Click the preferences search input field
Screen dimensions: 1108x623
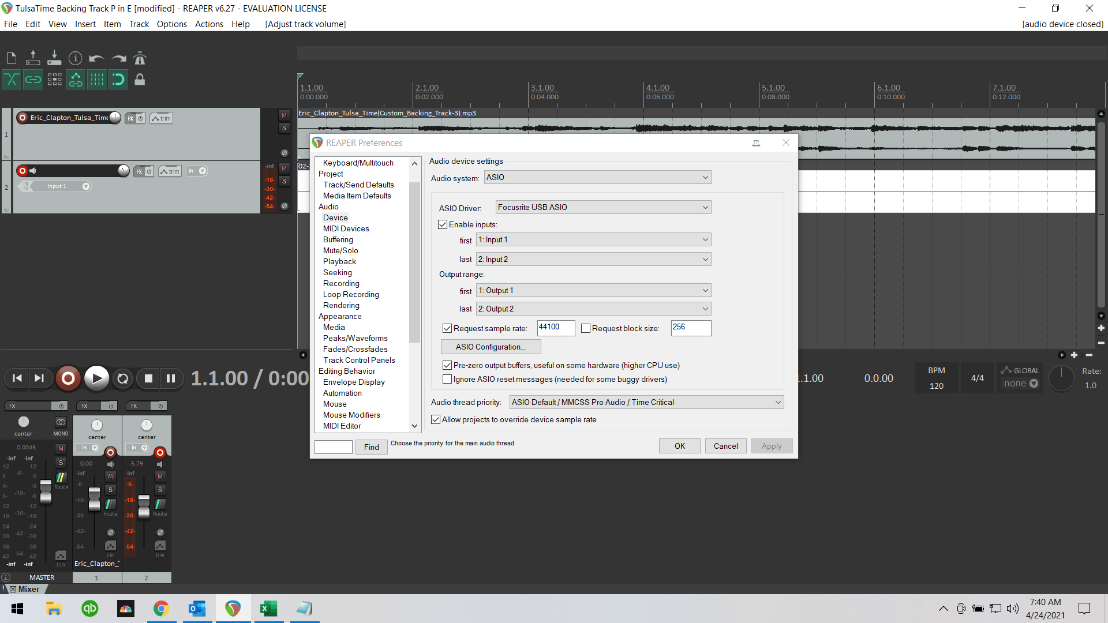(333, 447)
